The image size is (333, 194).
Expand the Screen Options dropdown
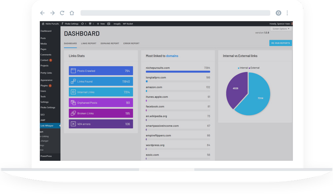pos(281,29)
